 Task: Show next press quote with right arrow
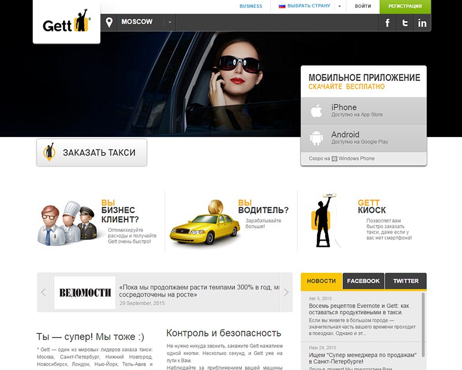click(286, 293)
